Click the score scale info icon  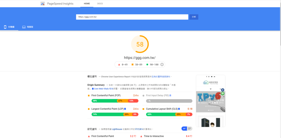coord(162,65)
